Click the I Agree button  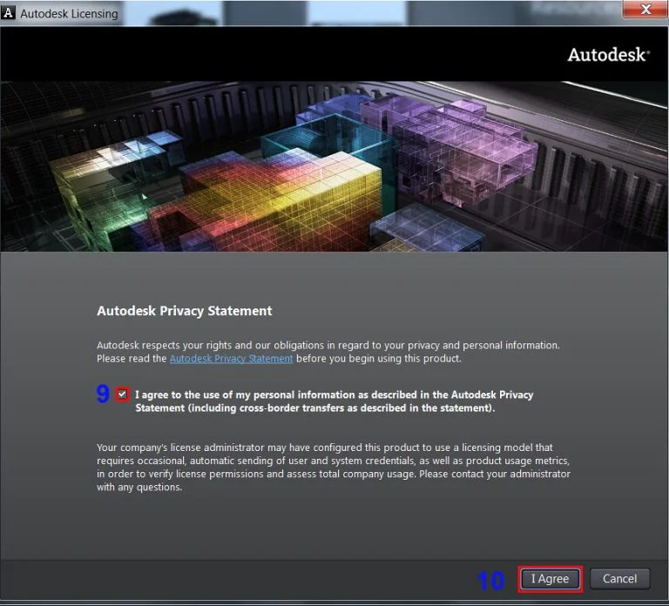click(550, 579)
